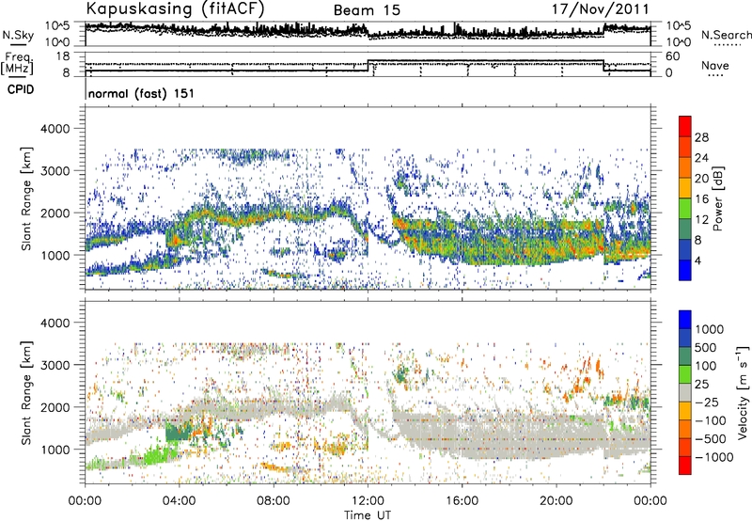
Task: Click the 'N.Search' legend label
Action: pos(726,35)
